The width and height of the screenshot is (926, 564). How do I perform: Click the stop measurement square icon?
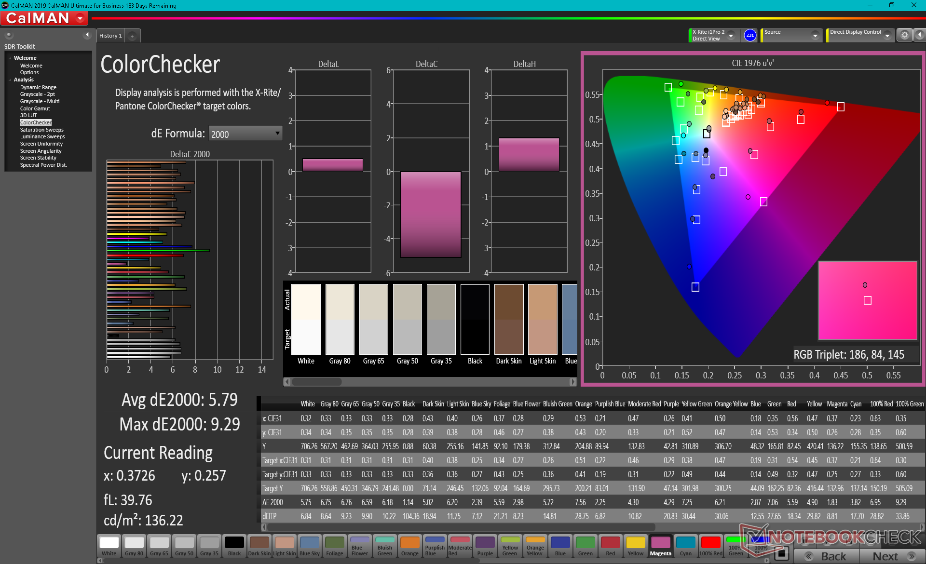782,553
